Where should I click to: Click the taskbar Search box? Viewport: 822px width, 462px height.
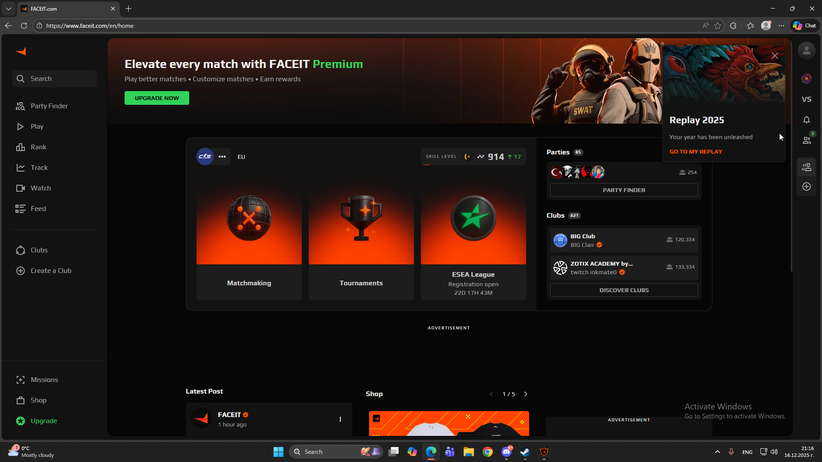(337, 452)
